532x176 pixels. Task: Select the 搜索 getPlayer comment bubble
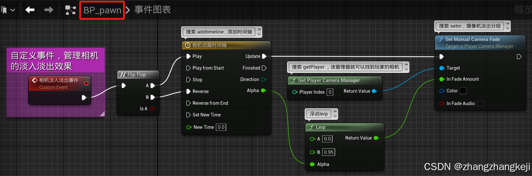point(345,67)
